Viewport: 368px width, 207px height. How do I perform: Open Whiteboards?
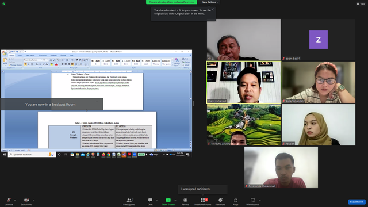[x=253, y=201]
